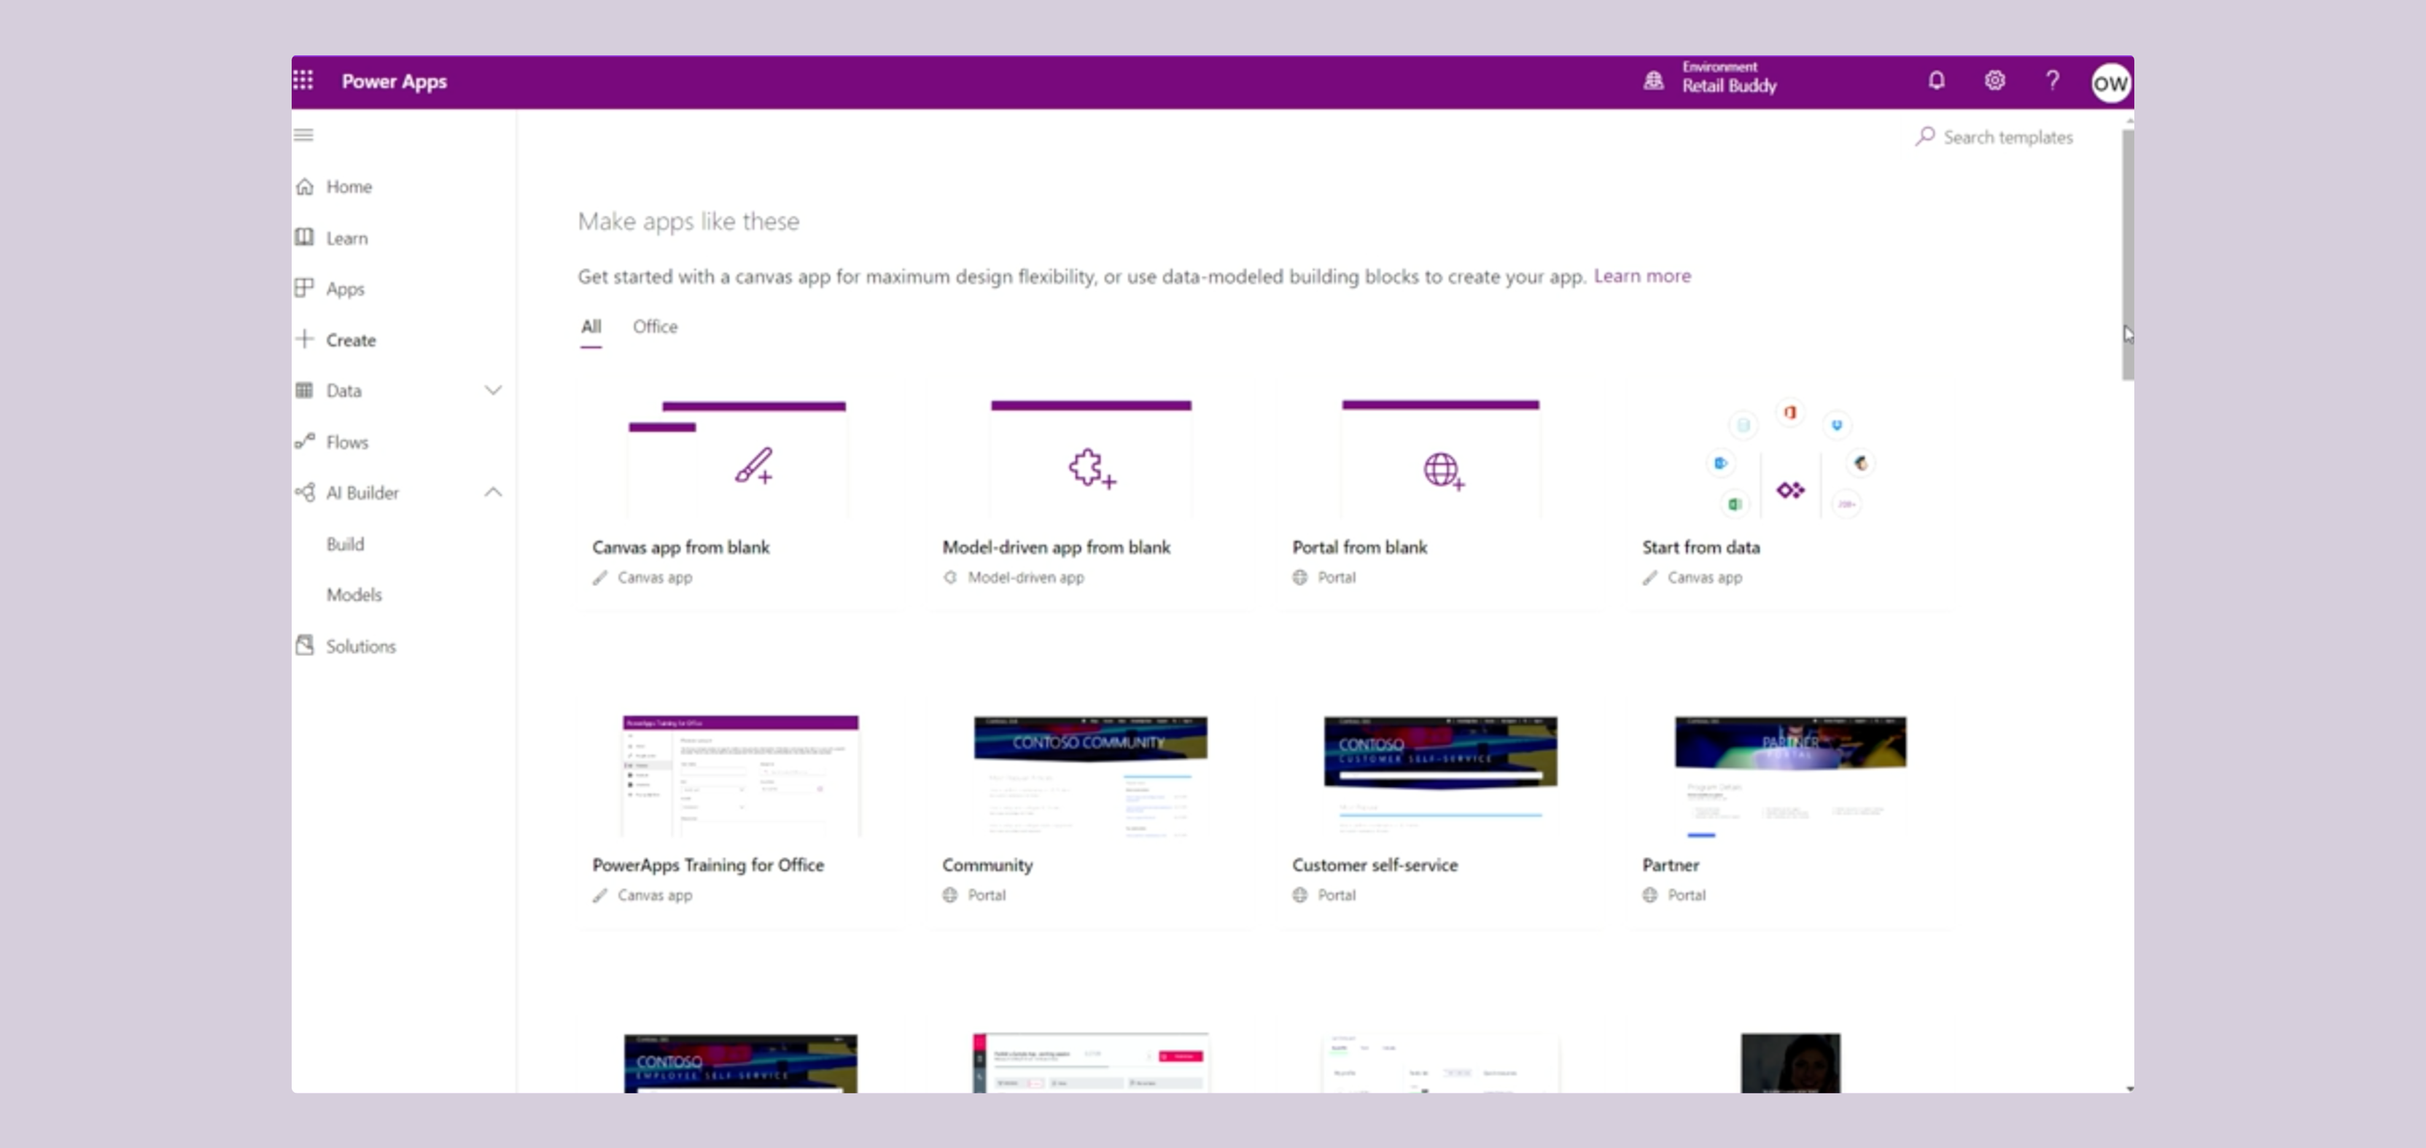Viewport: 2426px width, 1148px height.
Task: Click the Learn more link
Action: 1641,276
